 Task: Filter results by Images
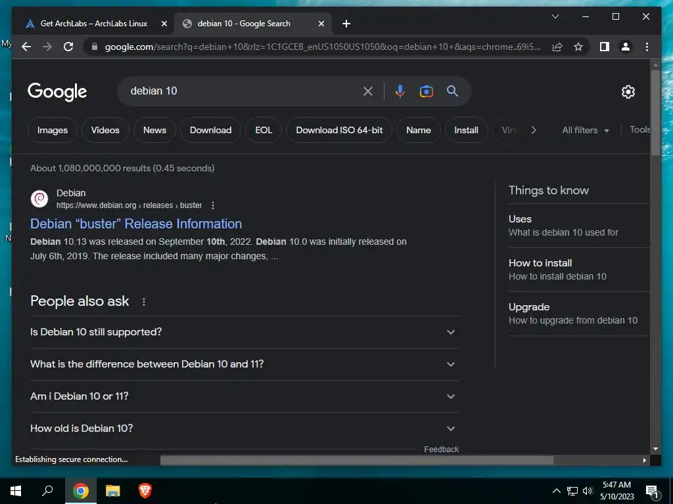[x=53, y=130]
